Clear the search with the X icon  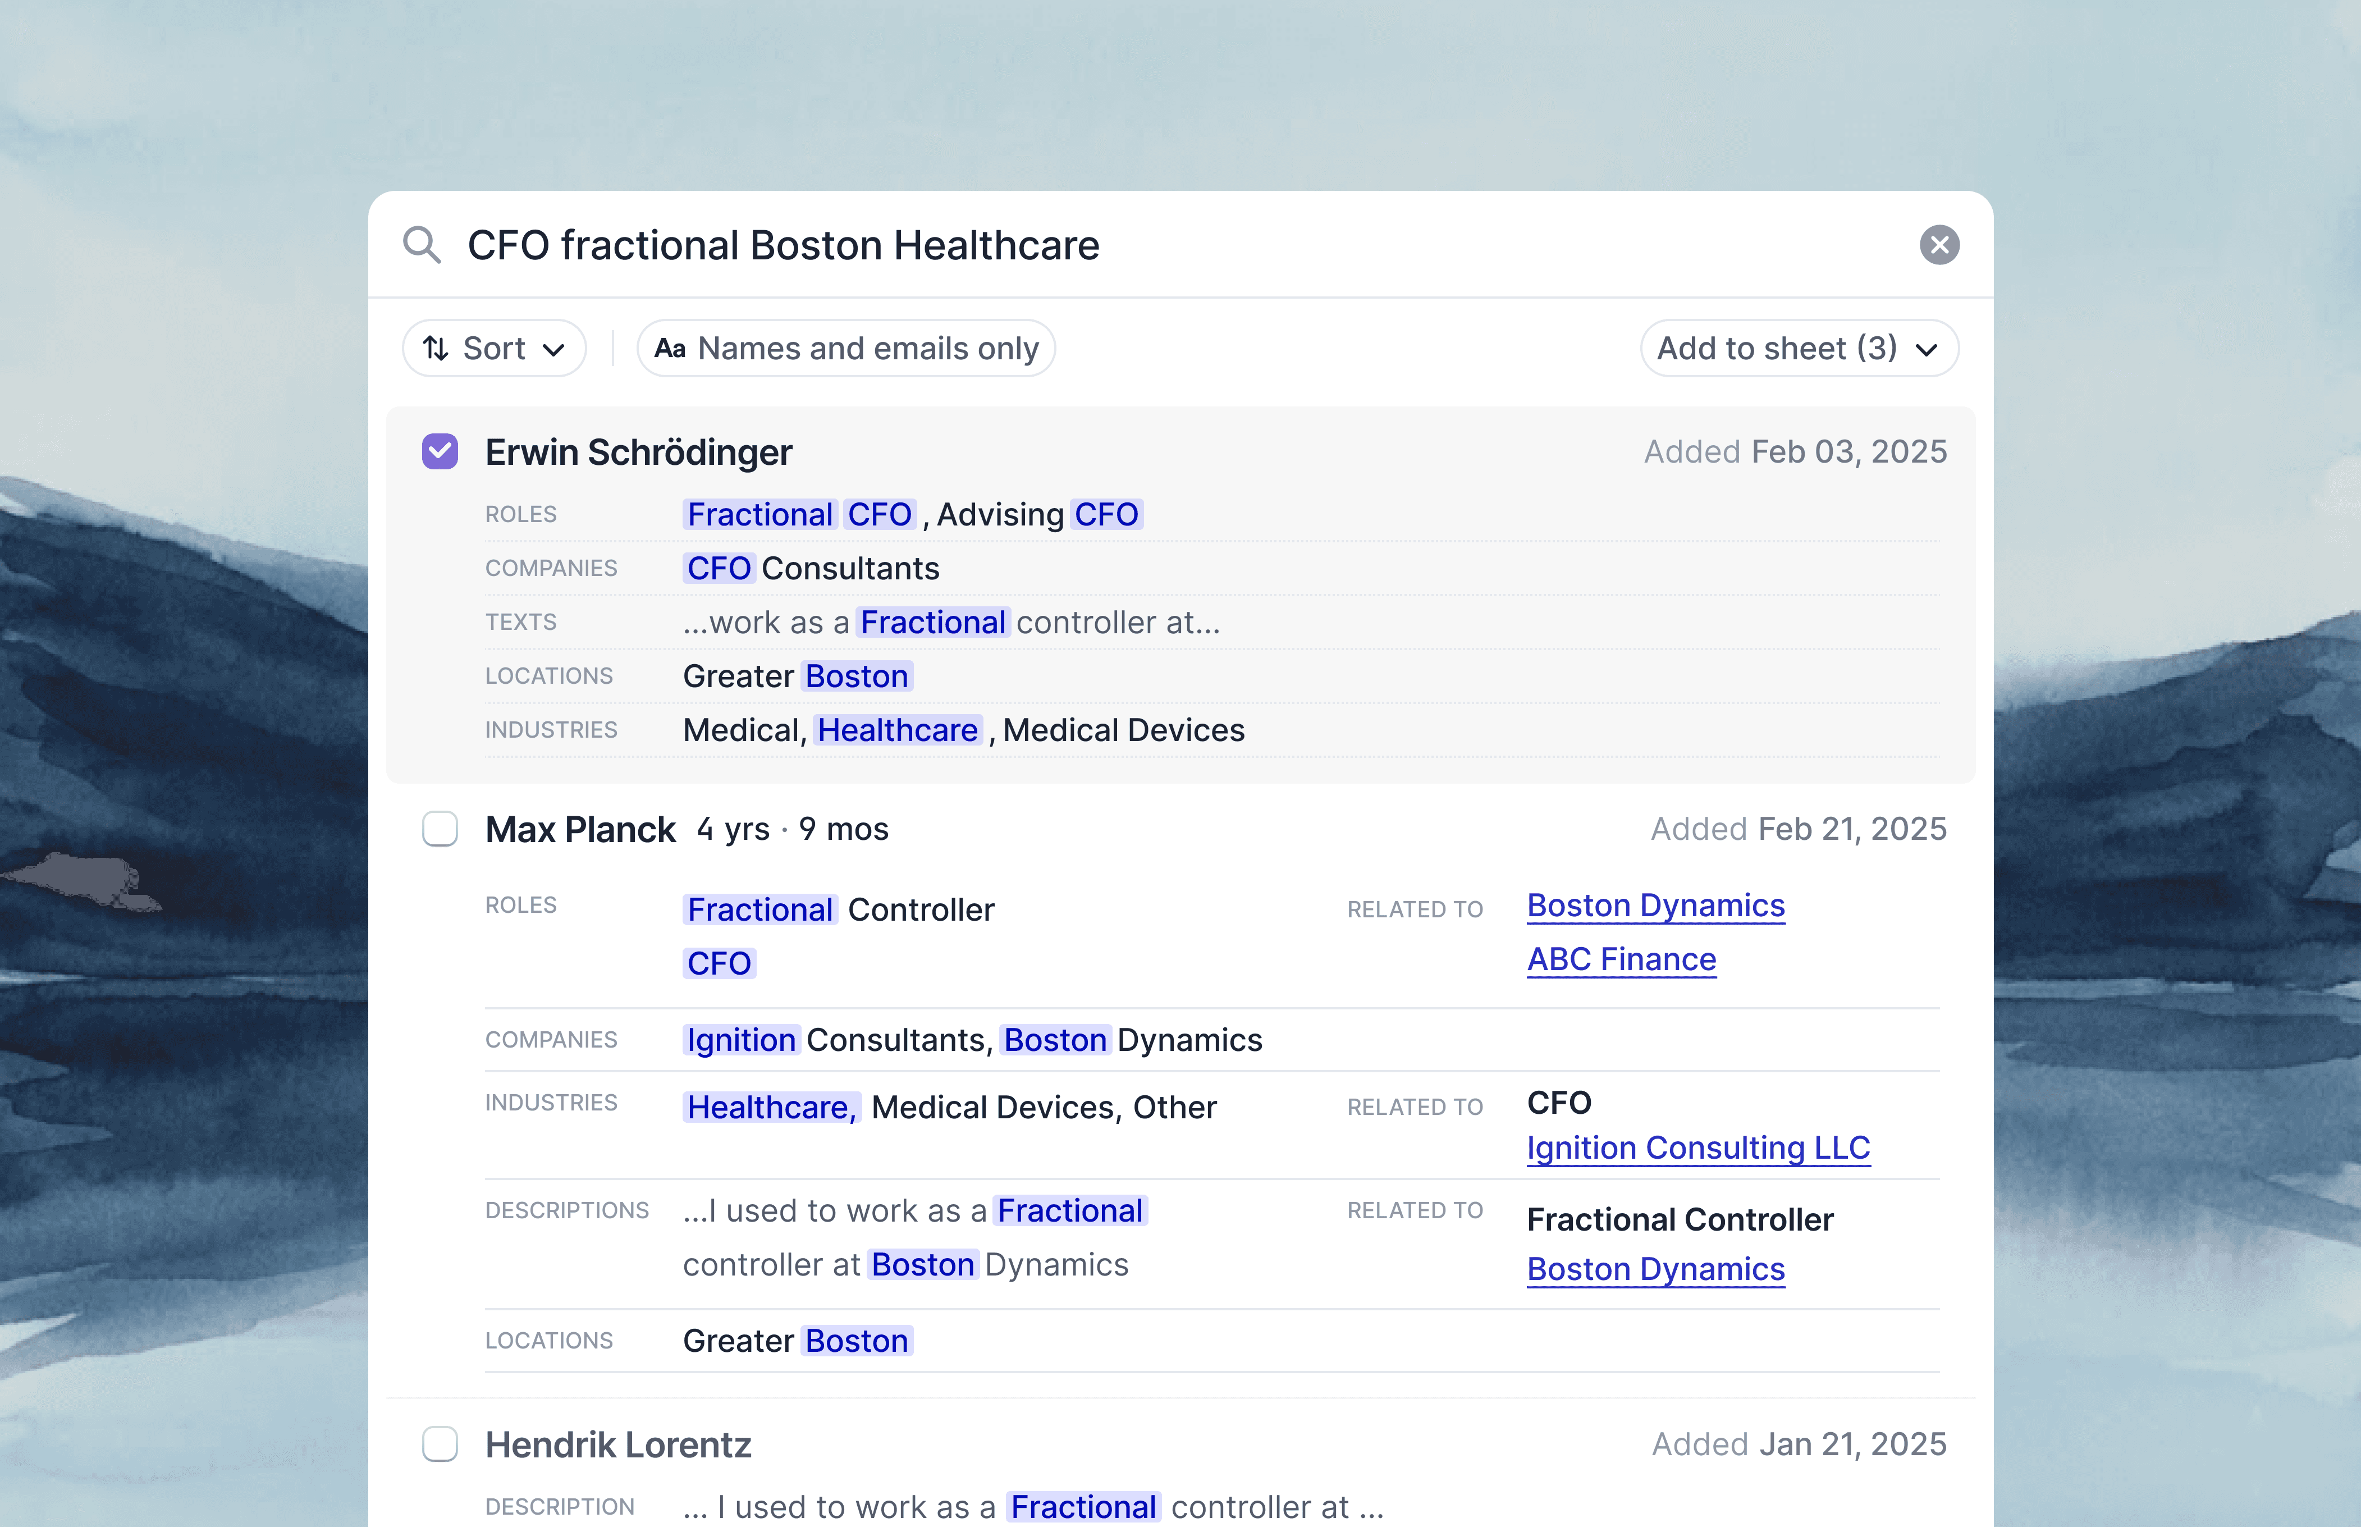[1939, 245]
